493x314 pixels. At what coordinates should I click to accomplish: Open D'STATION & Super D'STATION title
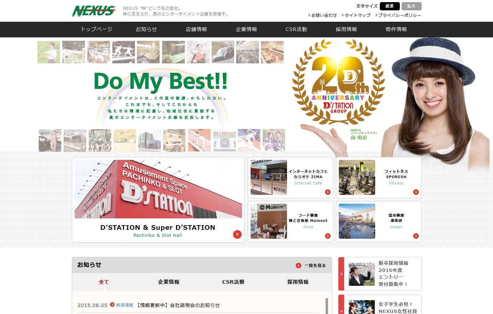coord(158,228)
